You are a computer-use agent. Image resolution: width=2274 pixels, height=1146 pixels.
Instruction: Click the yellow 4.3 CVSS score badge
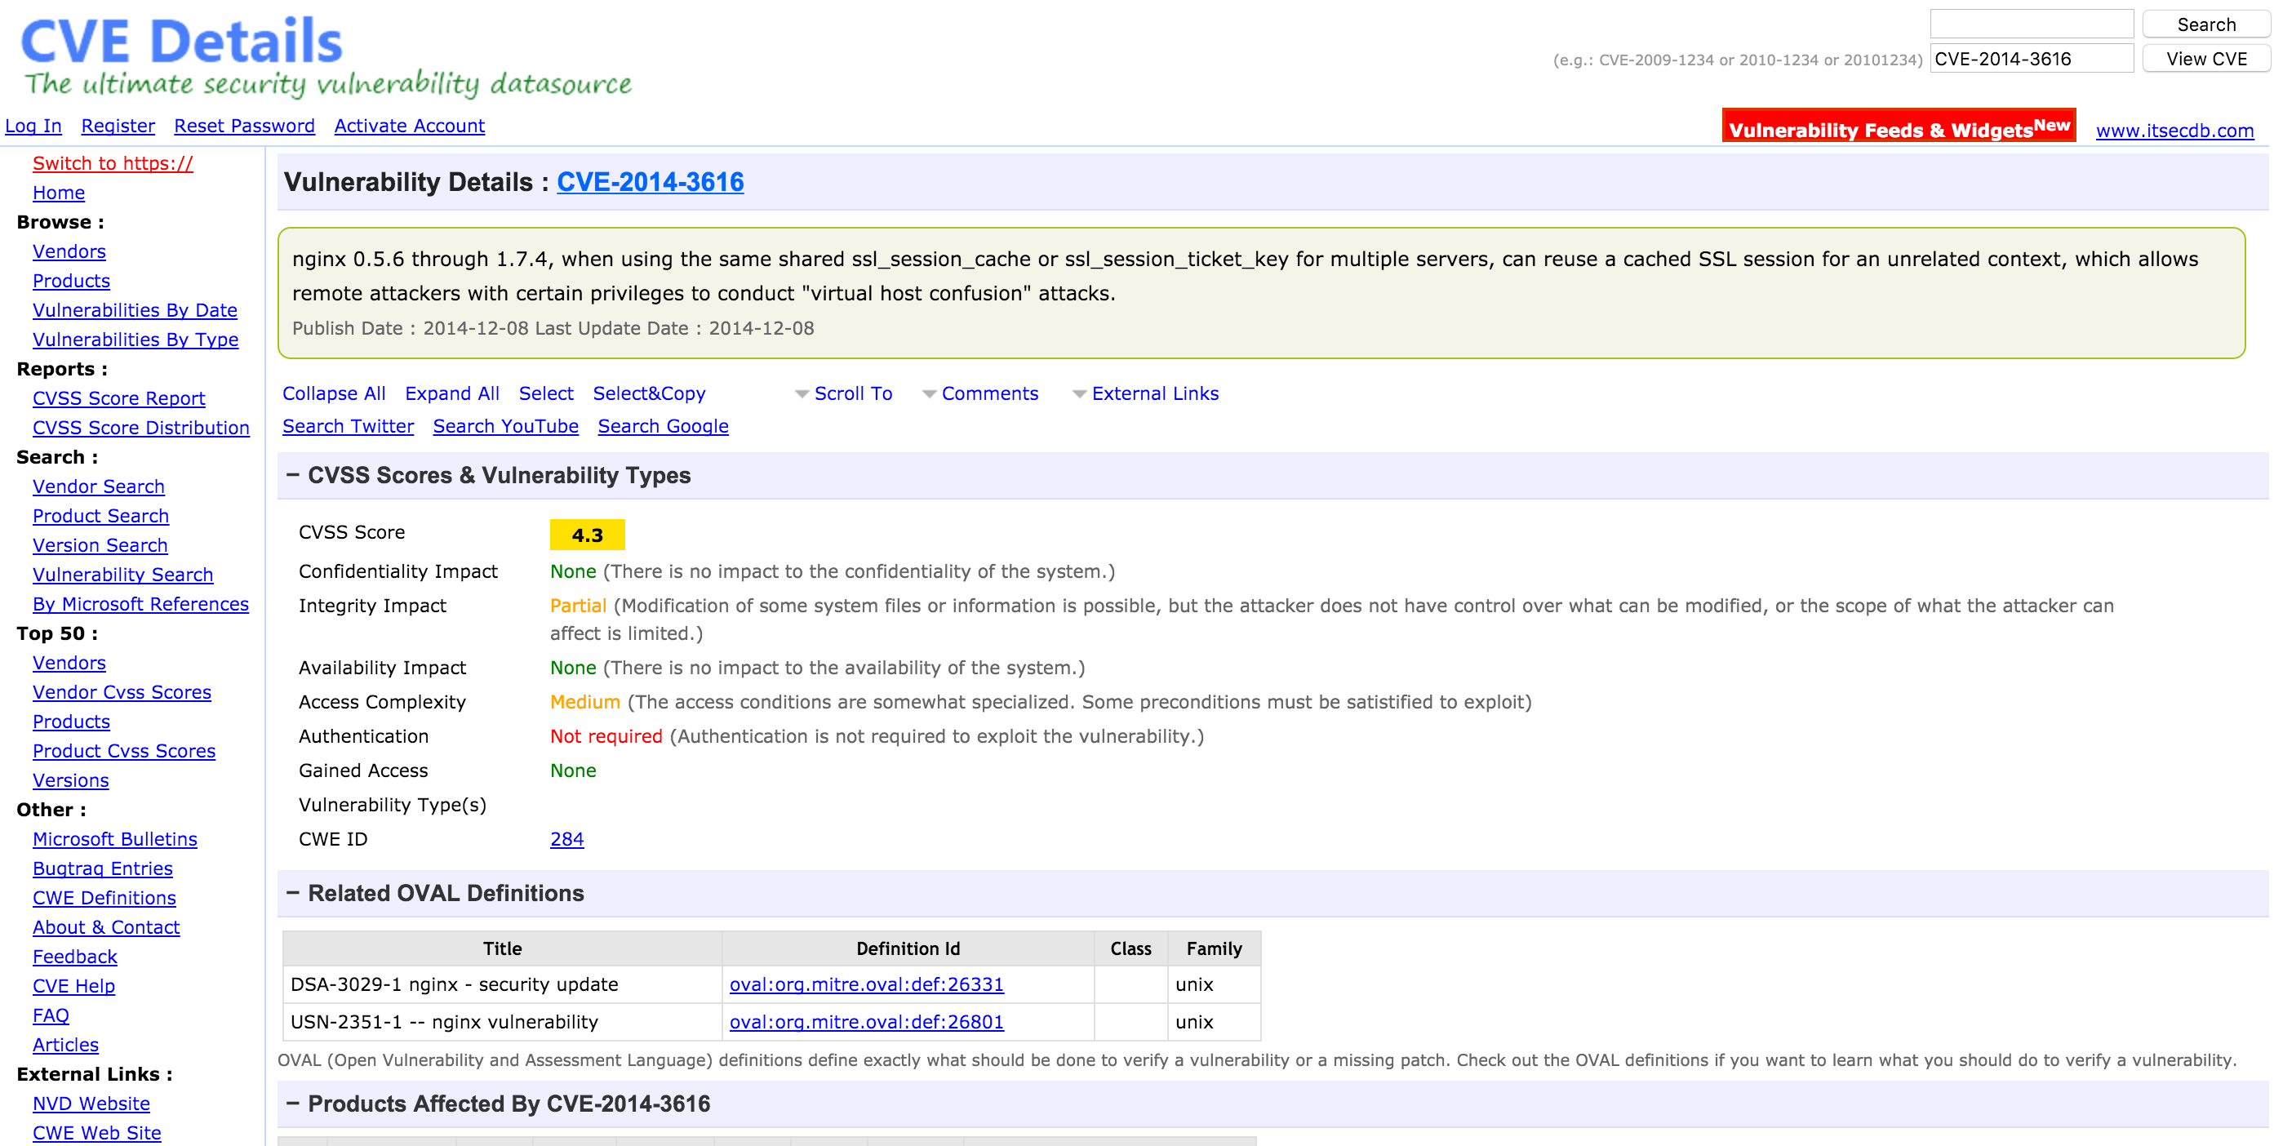(587, 535)
